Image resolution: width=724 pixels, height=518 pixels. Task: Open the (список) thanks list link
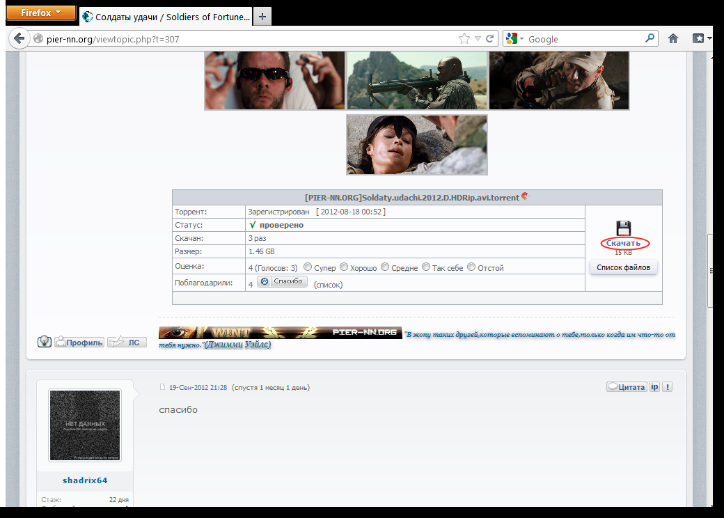coord(329,285)
